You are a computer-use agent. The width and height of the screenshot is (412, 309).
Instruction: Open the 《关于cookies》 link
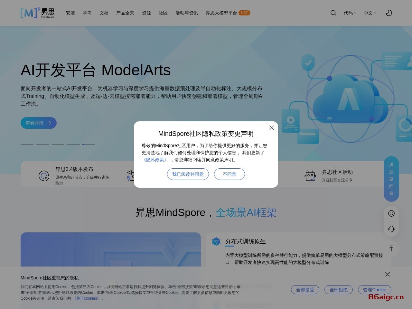(x=87, y=298)
